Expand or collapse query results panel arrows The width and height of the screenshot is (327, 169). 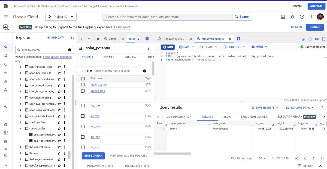point(322,108)
